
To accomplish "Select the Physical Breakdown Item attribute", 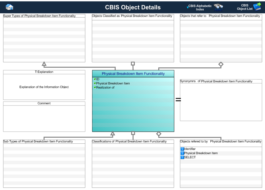I will click(113, 83).
